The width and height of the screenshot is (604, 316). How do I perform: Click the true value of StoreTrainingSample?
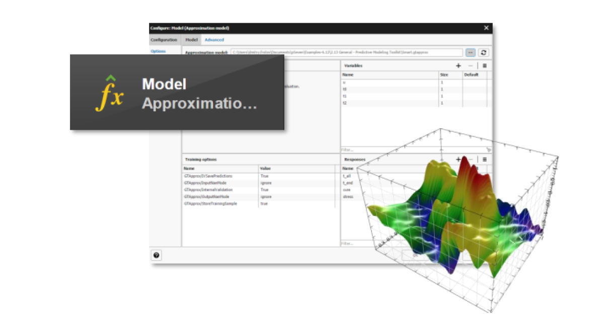264,203
